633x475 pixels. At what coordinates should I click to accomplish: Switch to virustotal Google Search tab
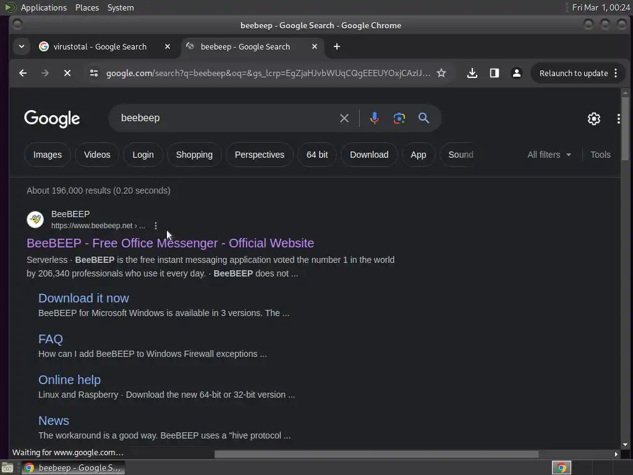[x=100, y=46]
